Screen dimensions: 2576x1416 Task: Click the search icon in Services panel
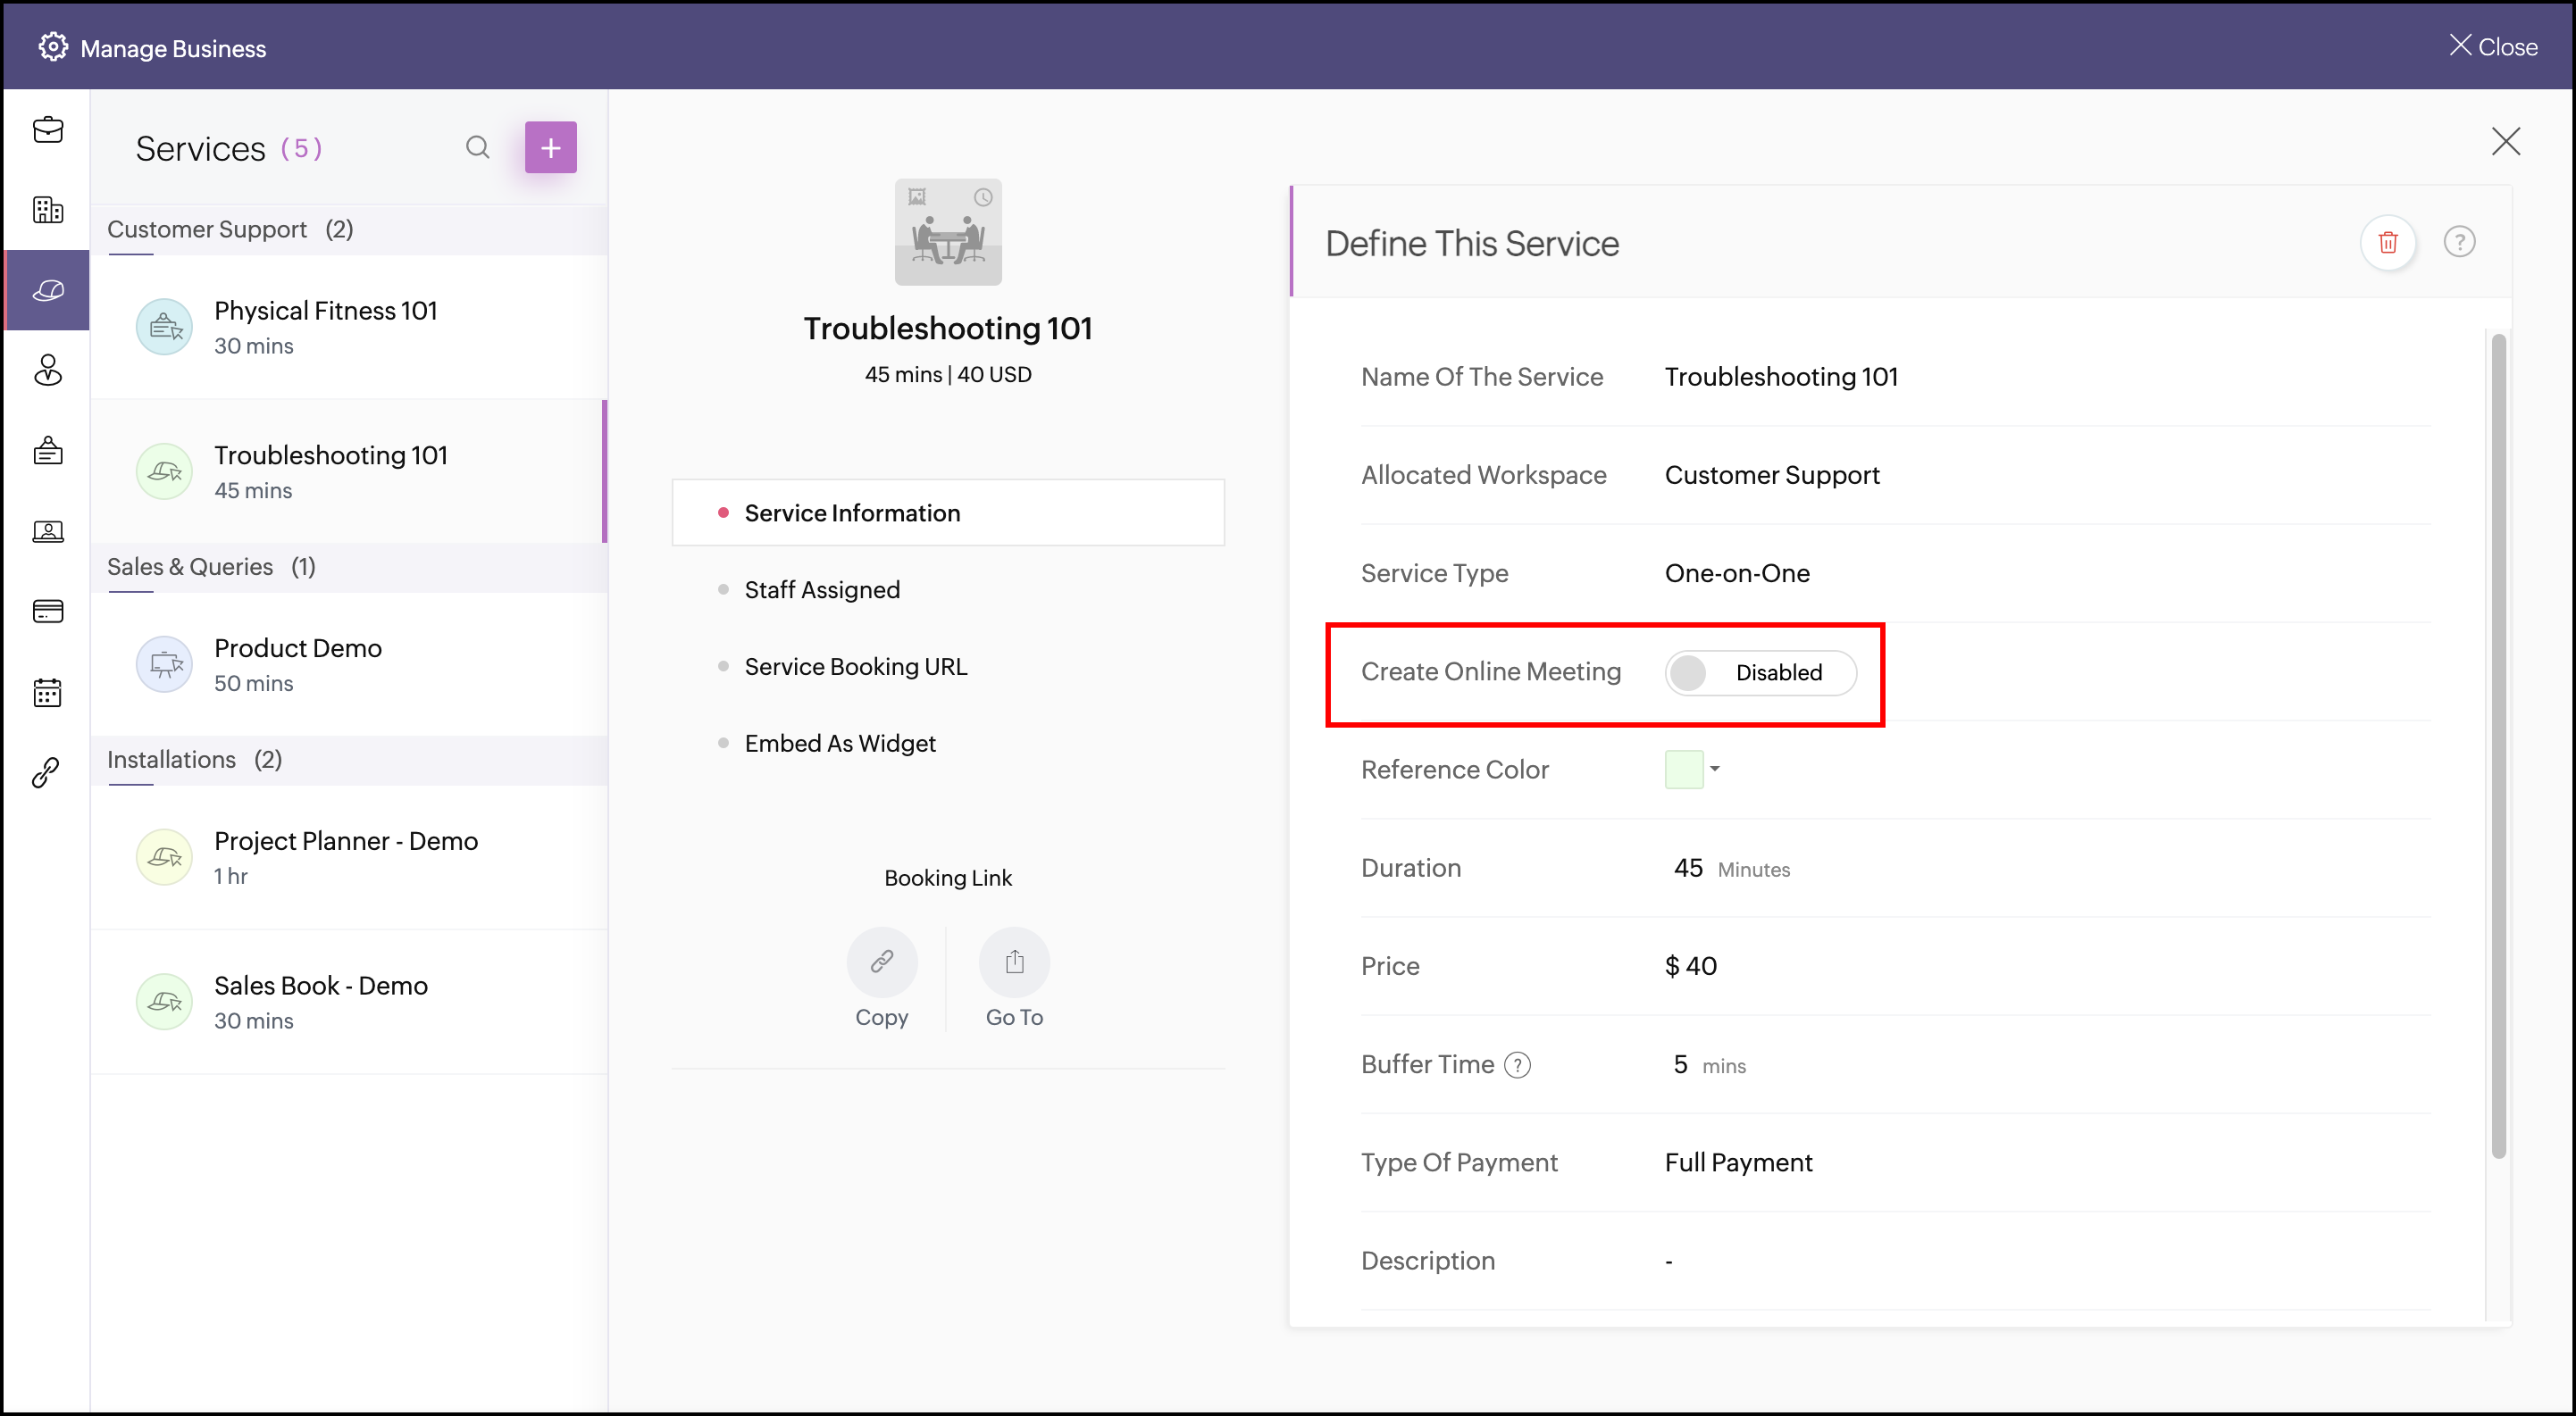(x=477, y=148)
